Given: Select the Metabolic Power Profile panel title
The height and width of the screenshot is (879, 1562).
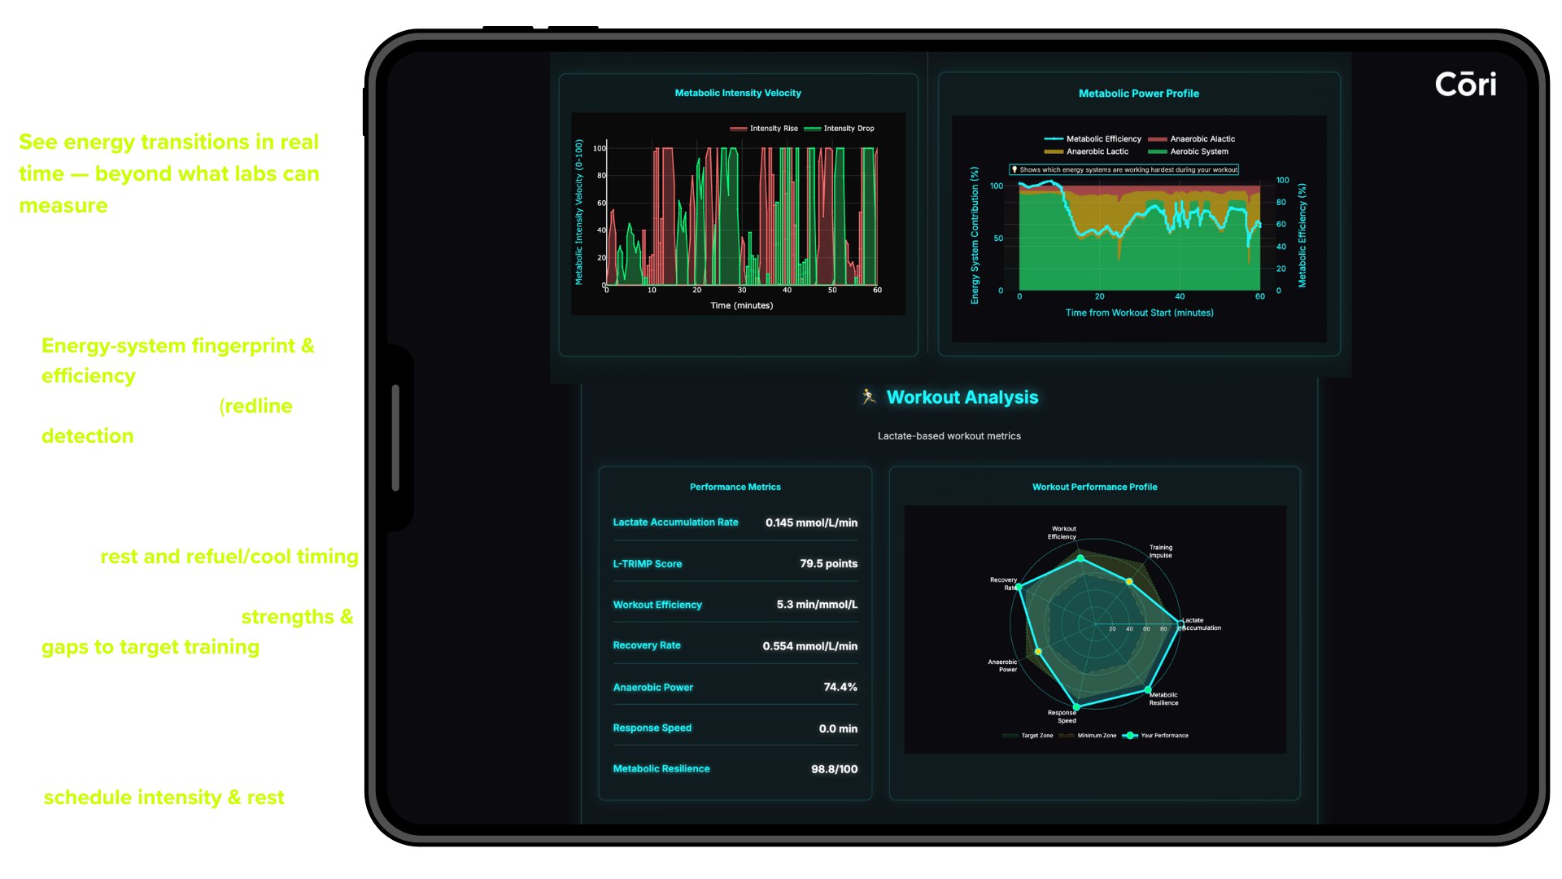Looking at the screenshot, I should click(x=1138, y=93).
